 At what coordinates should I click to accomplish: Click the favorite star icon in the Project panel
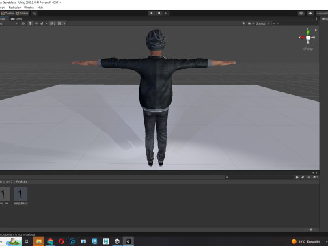click(x=309, y=177)
